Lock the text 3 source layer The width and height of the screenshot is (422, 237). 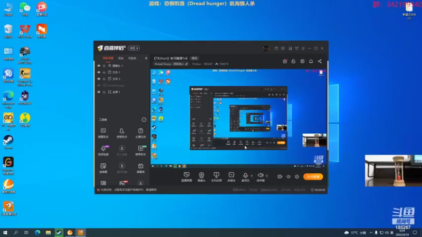(104, 78)
